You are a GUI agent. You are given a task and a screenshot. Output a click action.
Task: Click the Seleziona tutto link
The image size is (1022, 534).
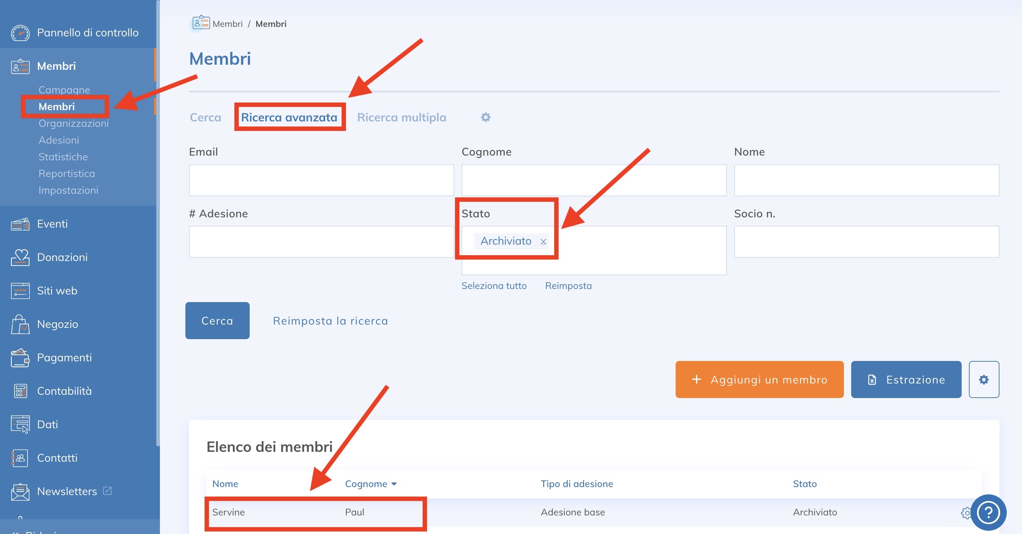(494, 286)
